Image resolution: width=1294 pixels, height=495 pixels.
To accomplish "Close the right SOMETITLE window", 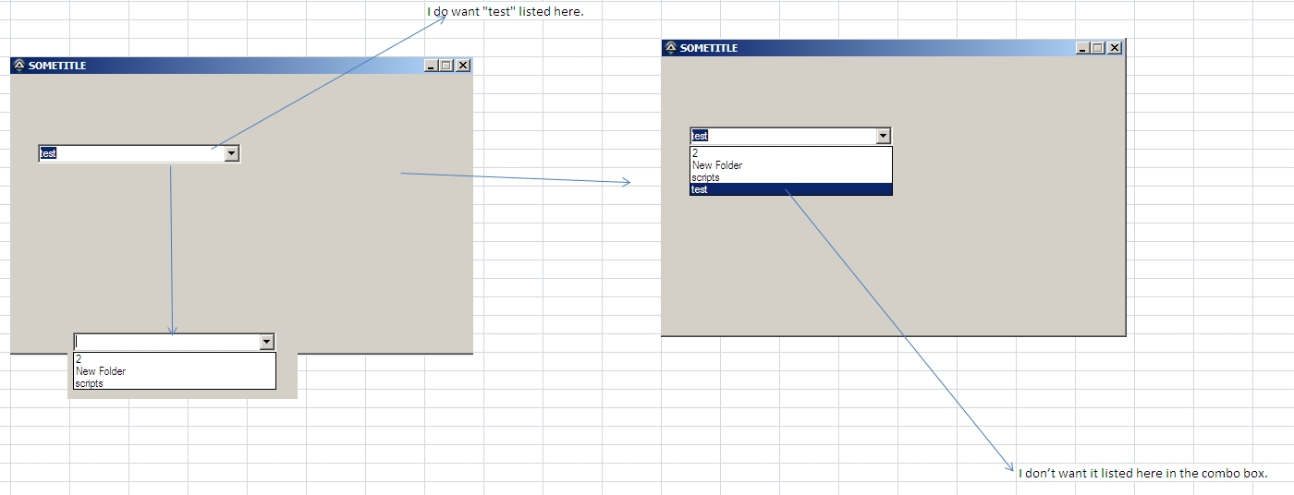I will pos(1115,48).
